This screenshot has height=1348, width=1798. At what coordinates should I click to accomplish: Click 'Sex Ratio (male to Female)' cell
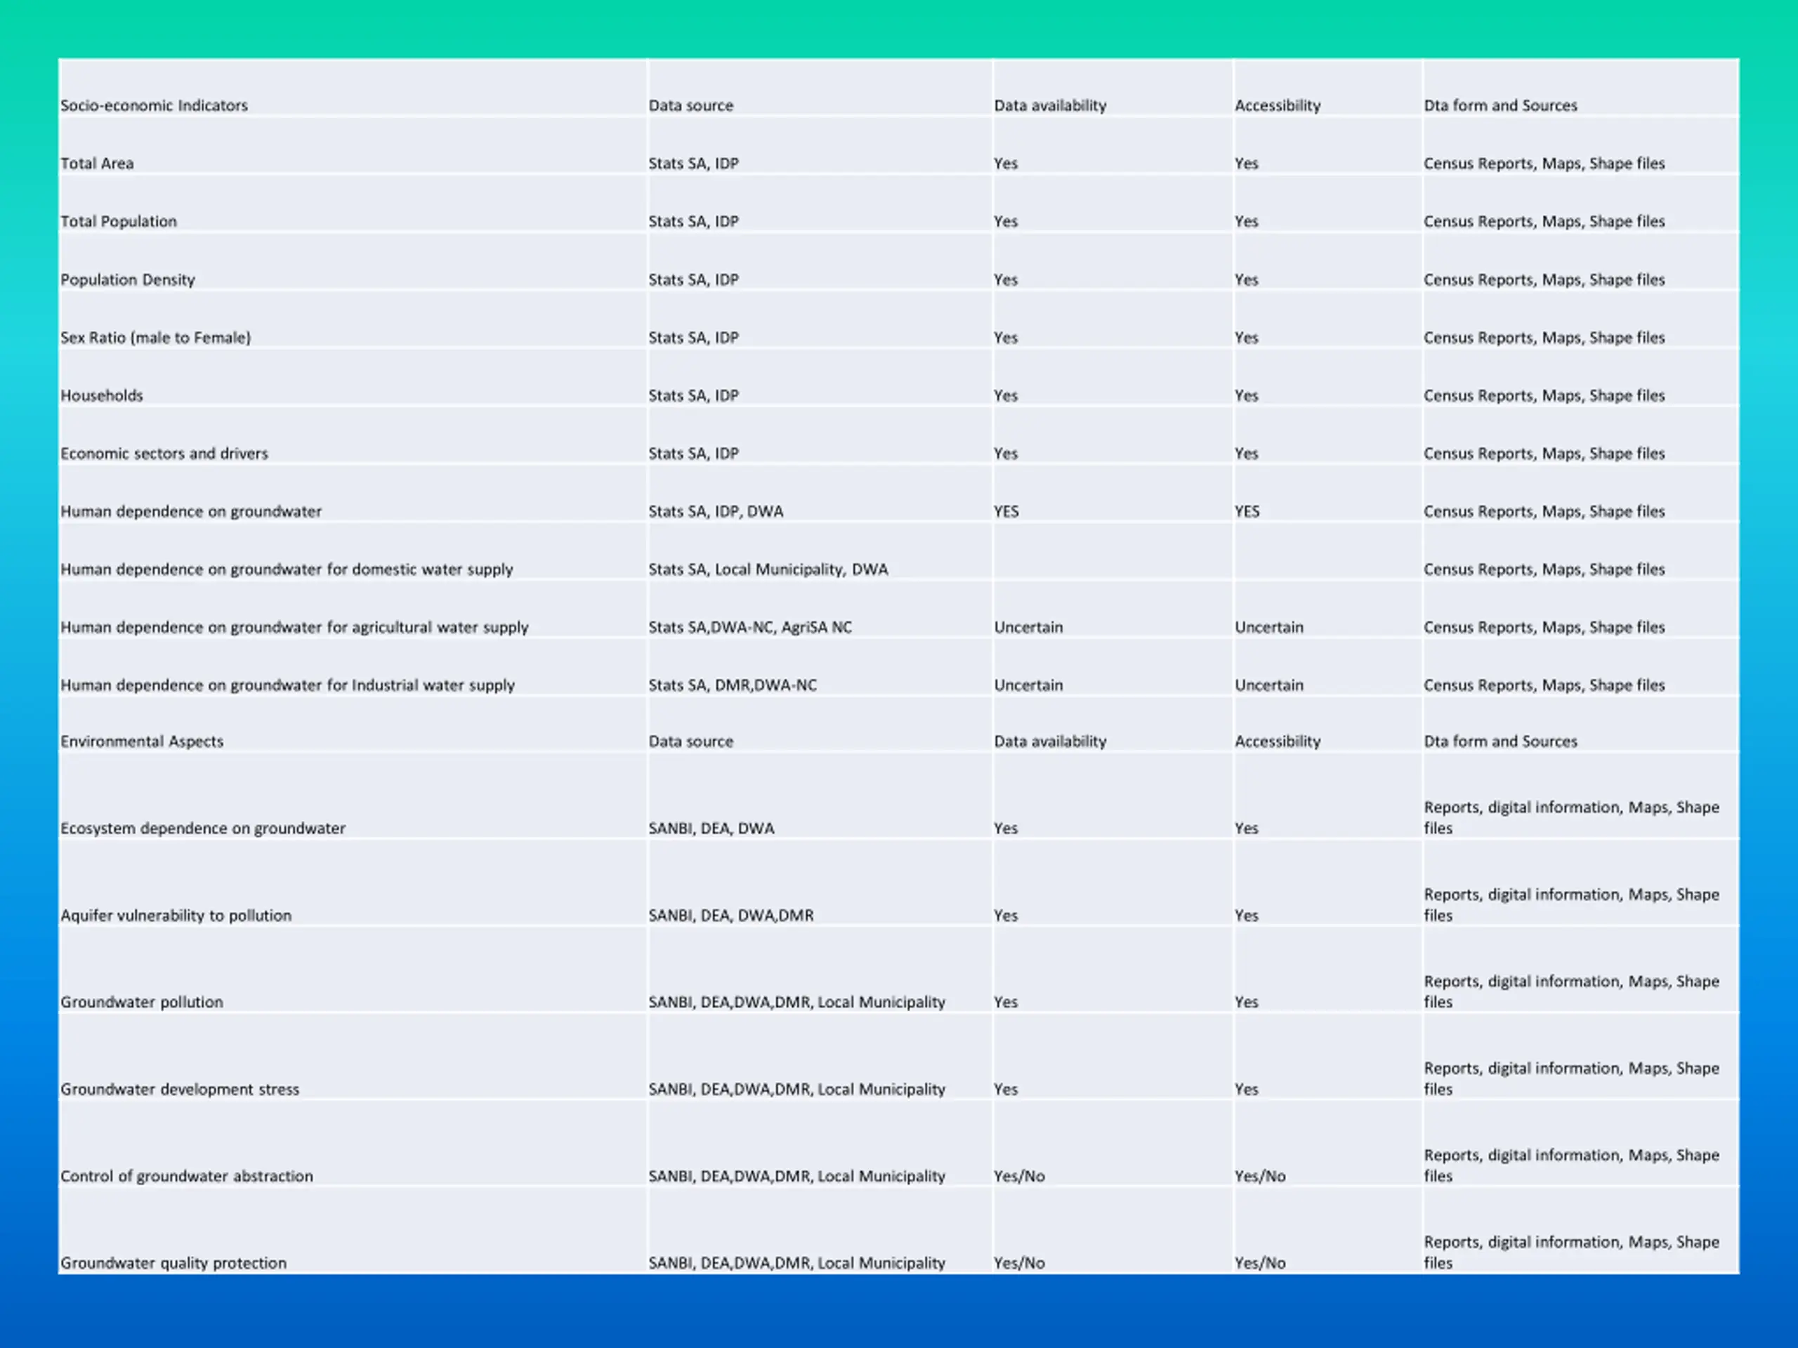pyautogui.click(x=155, y=337)
